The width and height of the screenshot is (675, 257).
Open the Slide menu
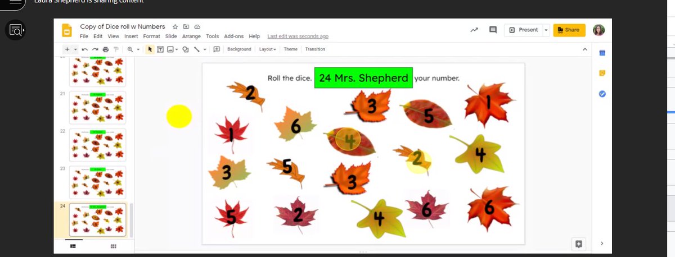pyautogui.click(x=171, y=36)
